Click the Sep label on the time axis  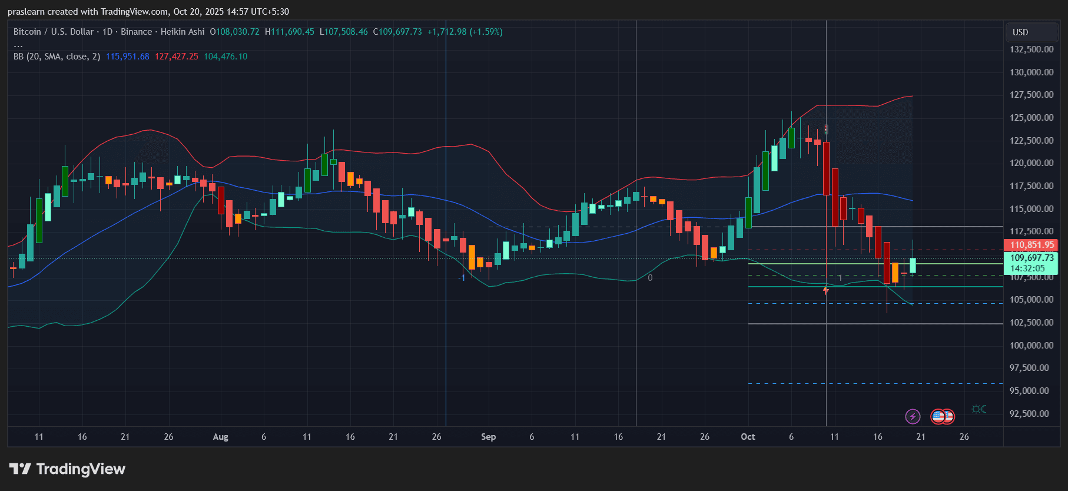click(488, 437)
